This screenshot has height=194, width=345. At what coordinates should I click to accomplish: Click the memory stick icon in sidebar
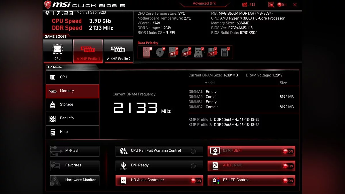pos(53,91)
